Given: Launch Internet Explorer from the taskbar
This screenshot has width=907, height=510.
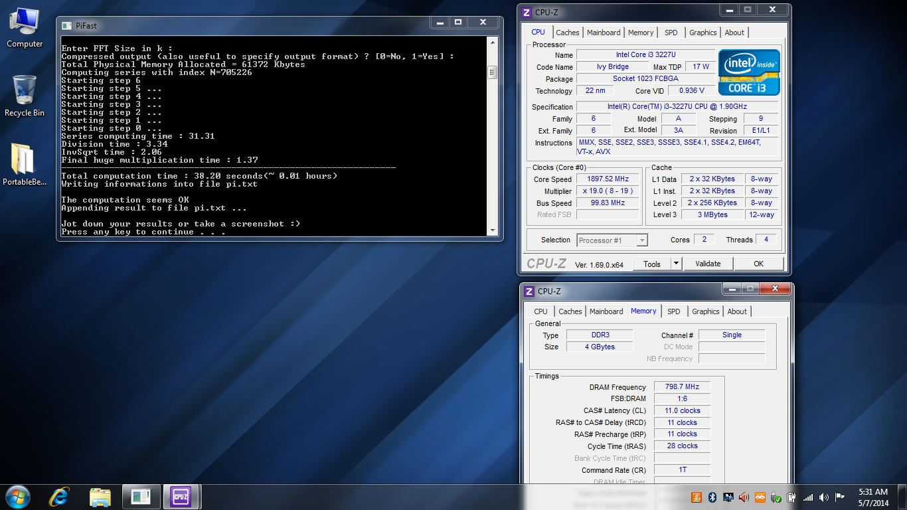Looking at the screenshot, I should click(x=59, y=497).
